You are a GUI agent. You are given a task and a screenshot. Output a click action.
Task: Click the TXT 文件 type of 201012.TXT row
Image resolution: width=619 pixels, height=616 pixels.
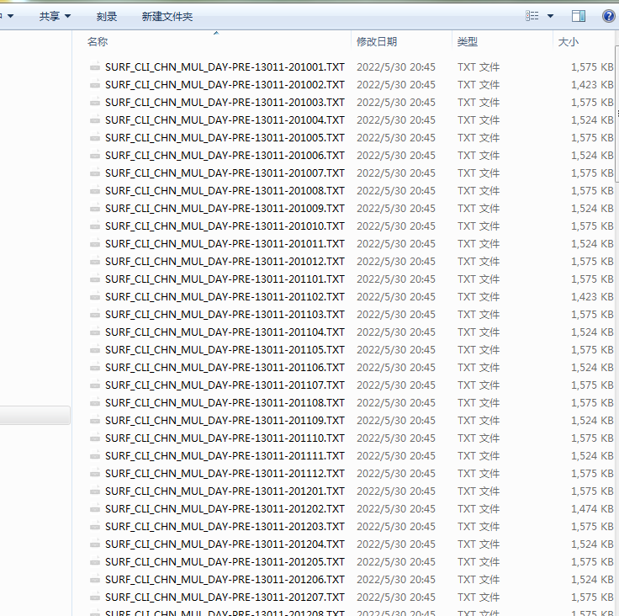479,261
